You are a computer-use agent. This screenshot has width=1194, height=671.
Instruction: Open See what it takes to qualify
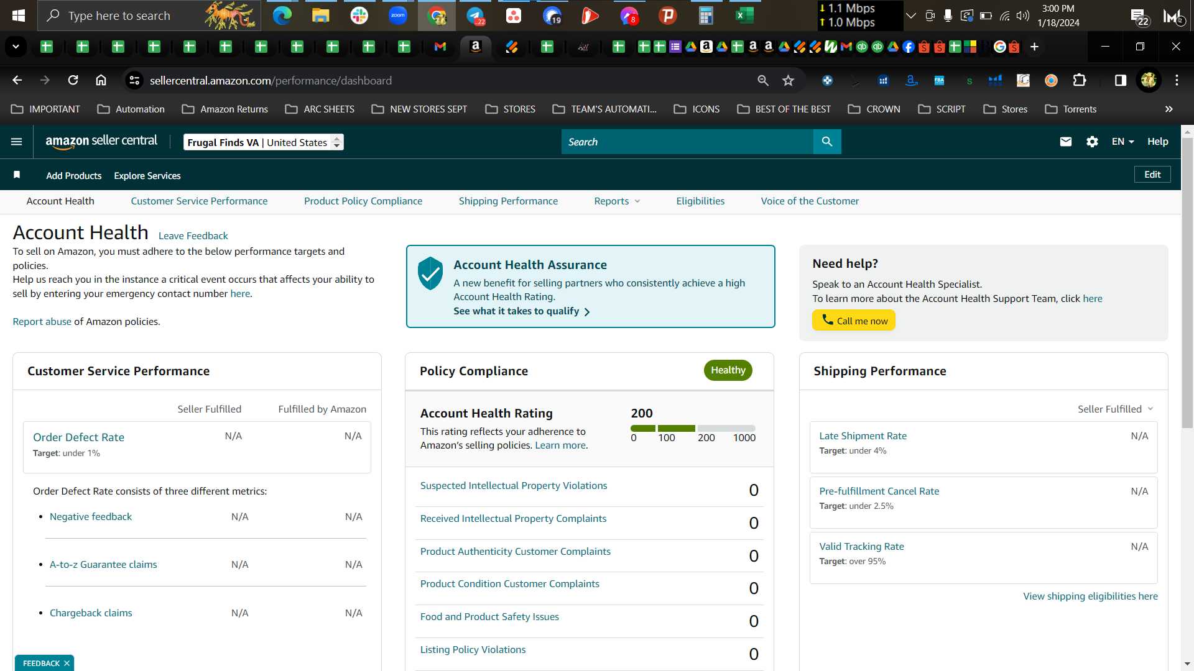point(522,311)
